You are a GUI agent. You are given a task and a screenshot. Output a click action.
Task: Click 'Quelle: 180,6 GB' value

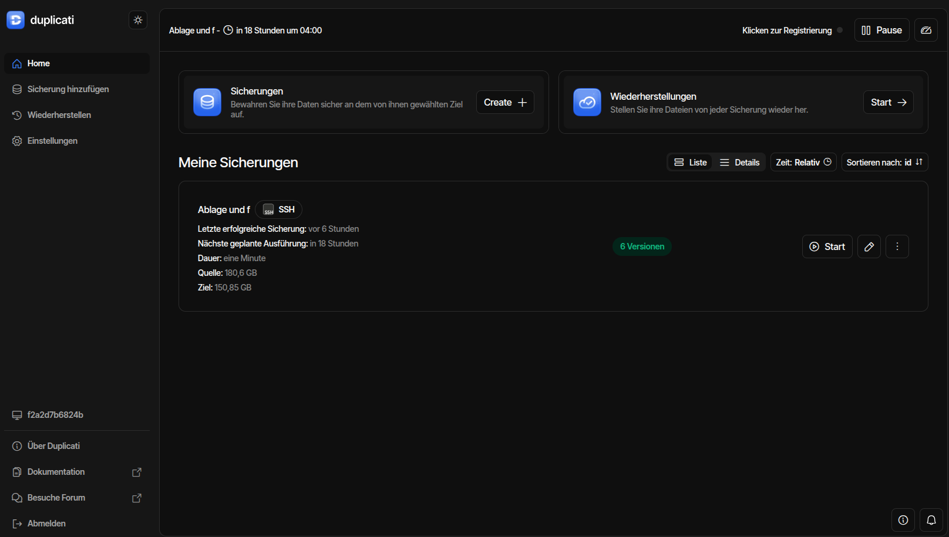227,273
